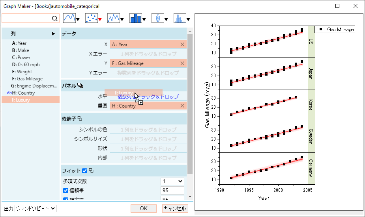
Task: Open the column plot dropdown arrow
Action: click(x=144, y=20)
